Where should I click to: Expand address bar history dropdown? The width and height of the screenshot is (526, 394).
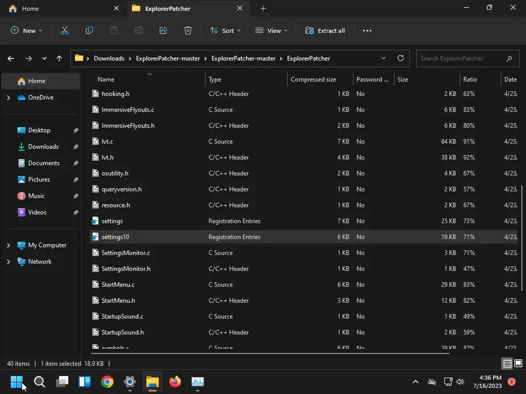click(x=383, y=58)
